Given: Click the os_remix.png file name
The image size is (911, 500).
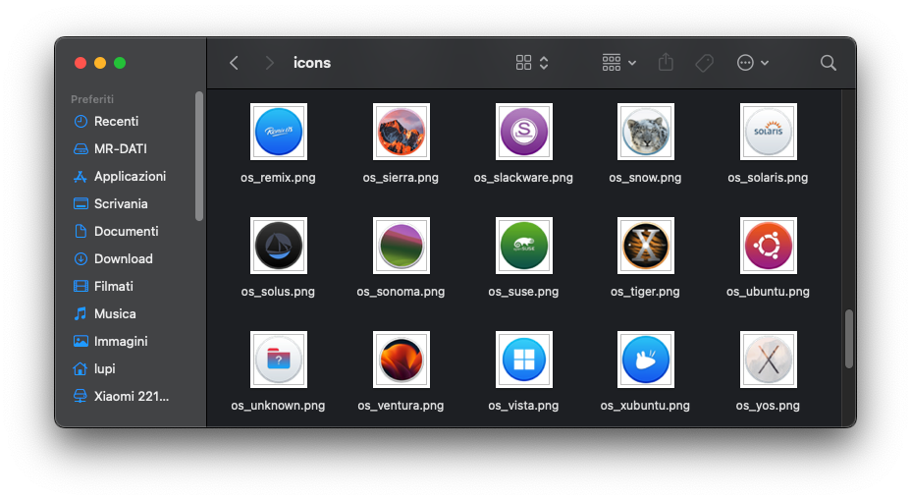Looking at the screenshot, I should 278,178.
